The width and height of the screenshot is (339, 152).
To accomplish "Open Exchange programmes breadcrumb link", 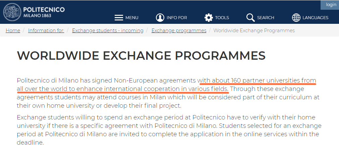I will 179,31.
